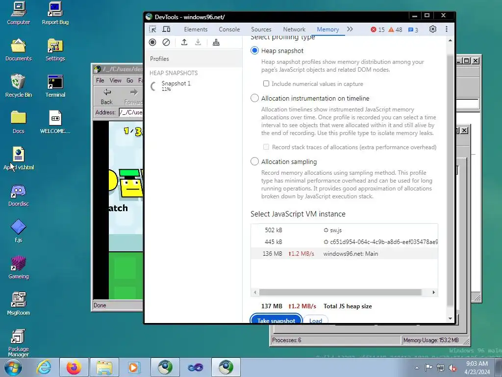Open the Recycle Bin icon
Viewport: 502px width, 377px height.
(x=18, y=86)
